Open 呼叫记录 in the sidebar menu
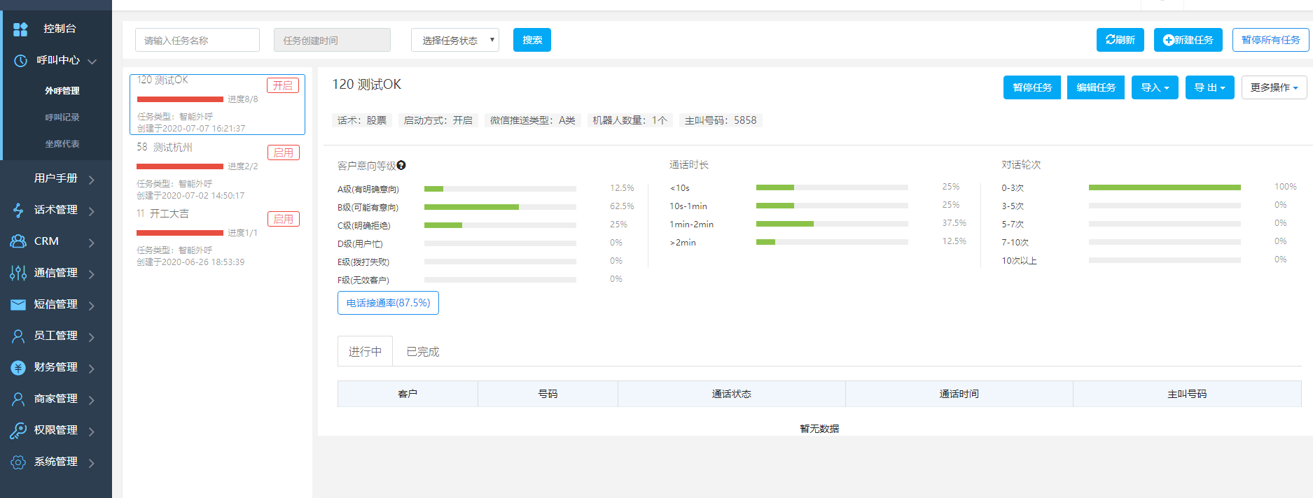1313x498 pixels. coord(62,118)
